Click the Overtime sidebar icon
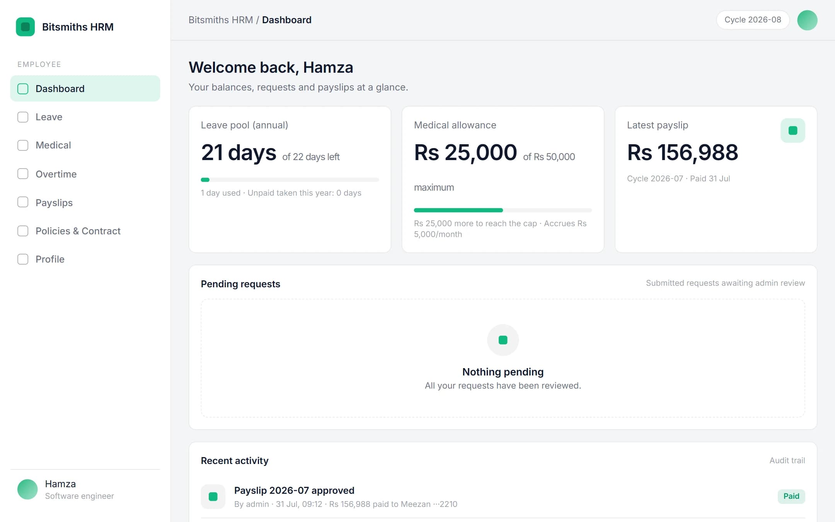This screenshot has height=522, width=835. [23, 174]
